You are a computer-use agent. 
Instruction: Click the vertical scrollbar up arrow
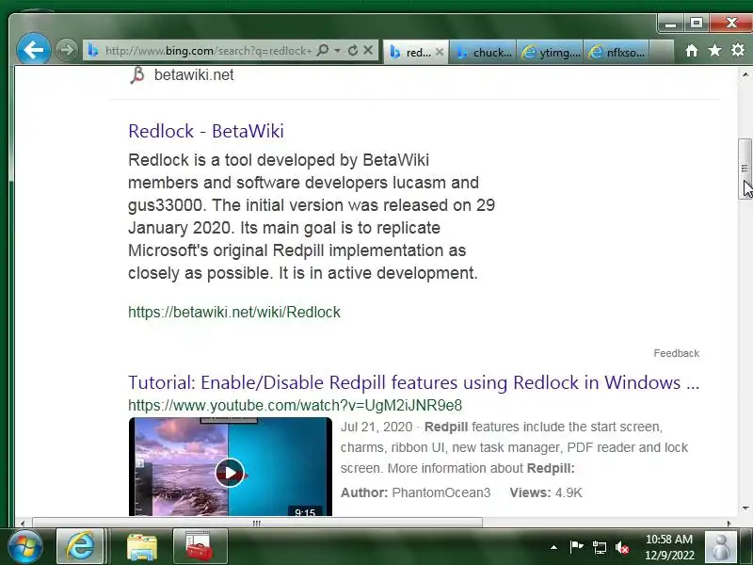tap(745, 74)
